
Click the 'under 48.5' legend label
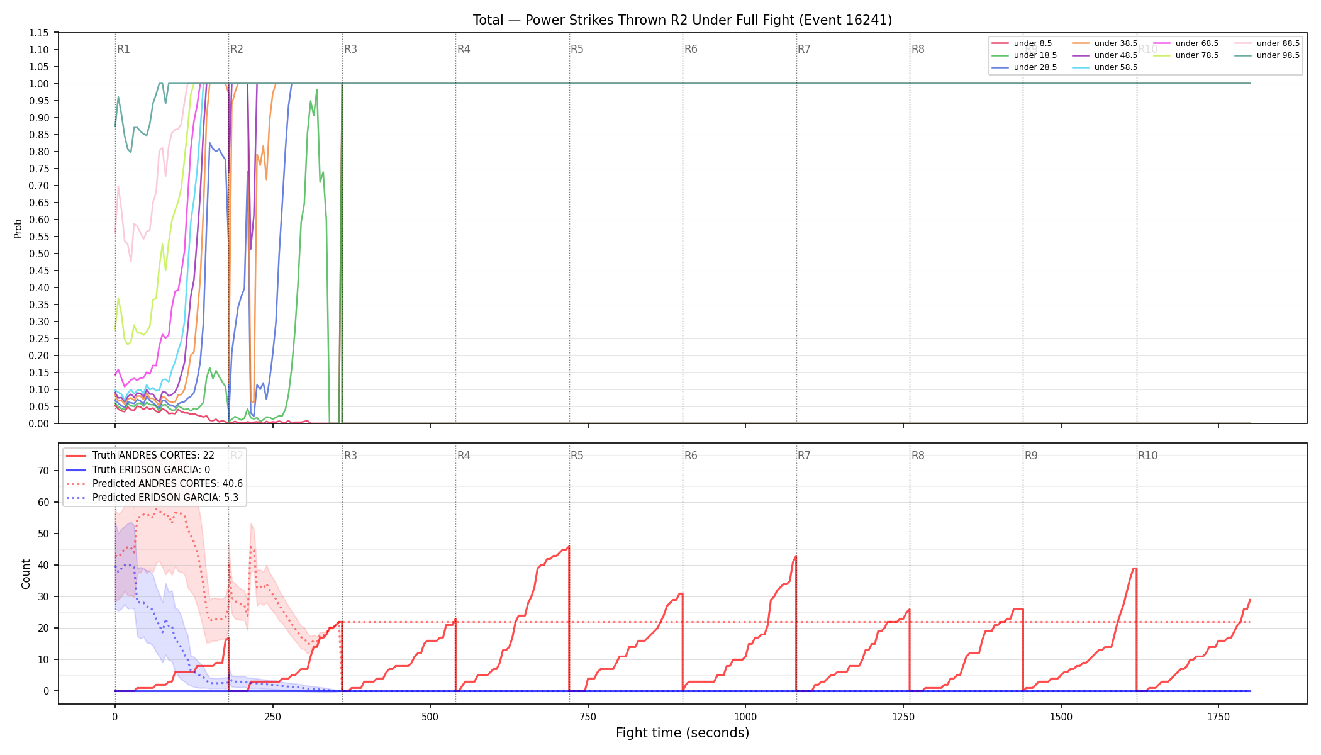coord(1116,55)
